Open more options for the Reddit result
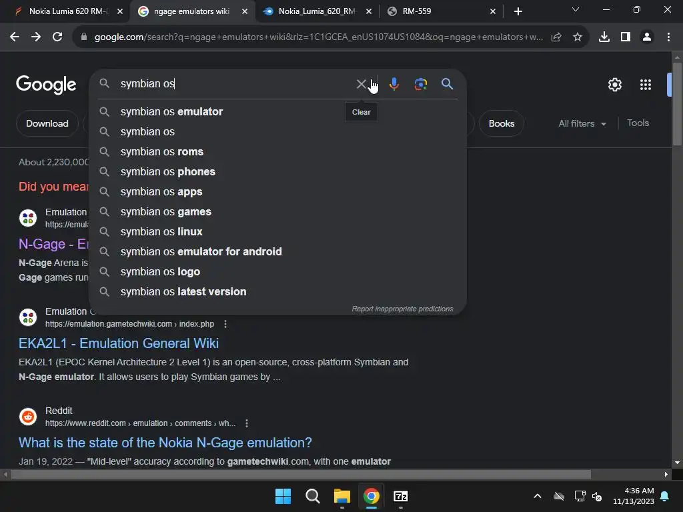 pyautogui.click(x=247, y=423)
